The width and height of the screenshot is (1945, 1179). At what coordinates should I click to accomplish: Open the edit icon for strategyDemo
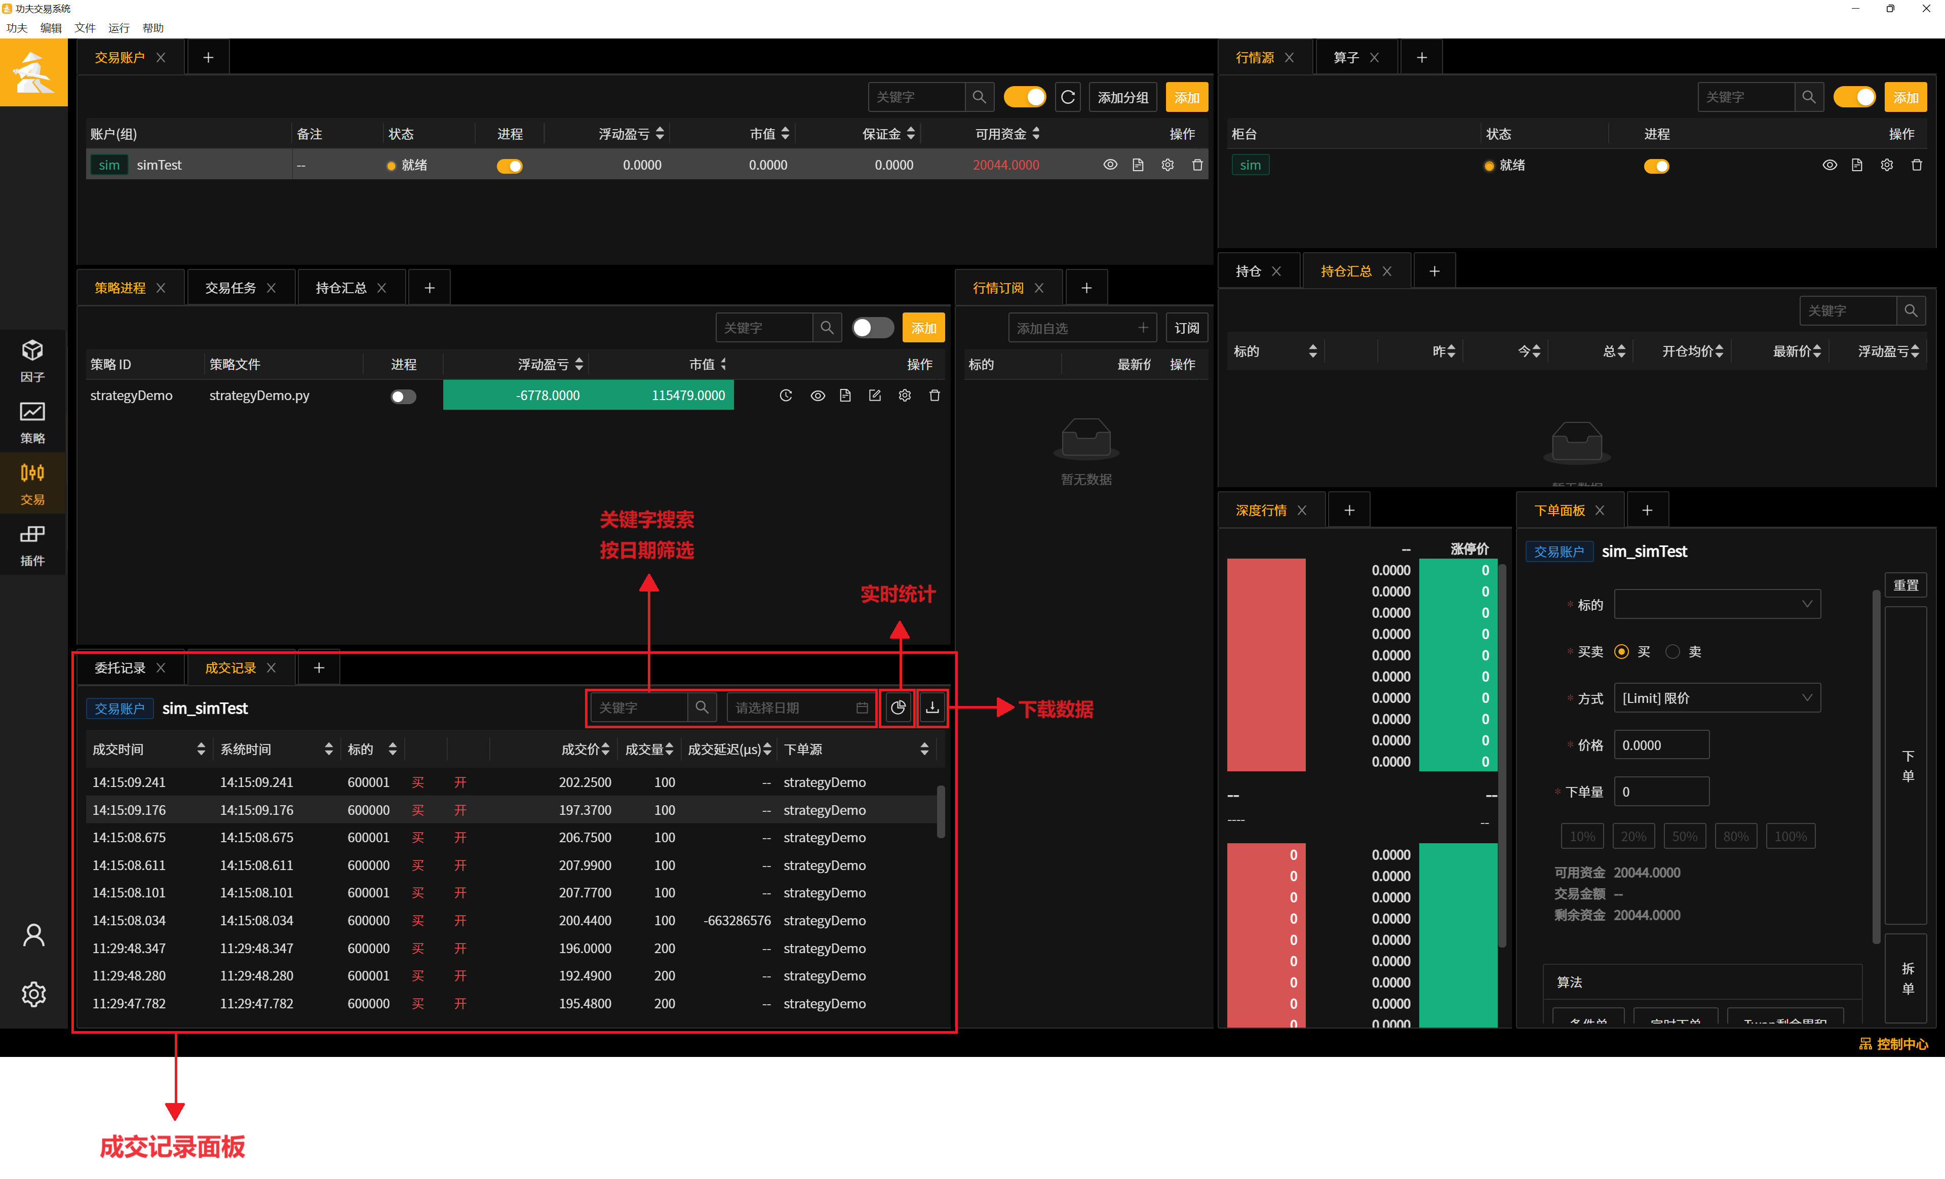coord(875,396)
